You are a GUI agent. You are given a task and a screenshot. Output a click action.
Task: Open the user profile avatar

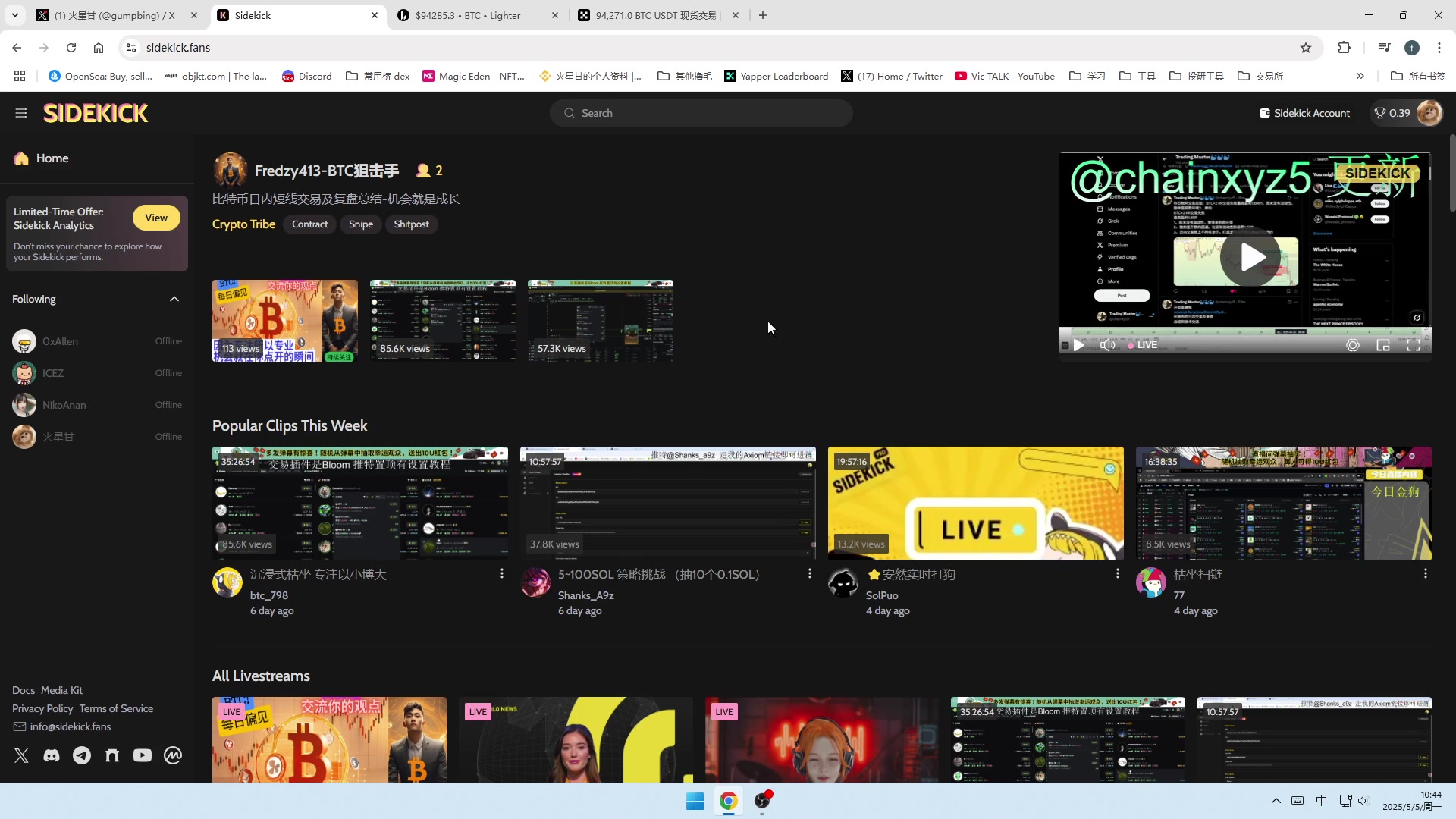(x=1429, y=113)
